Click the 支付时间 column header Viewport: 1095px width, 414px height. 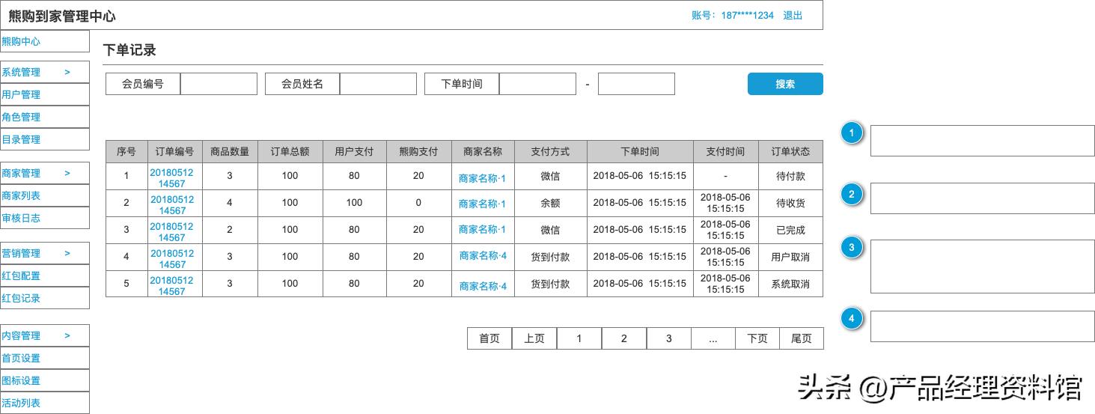(x=725, y=151)
